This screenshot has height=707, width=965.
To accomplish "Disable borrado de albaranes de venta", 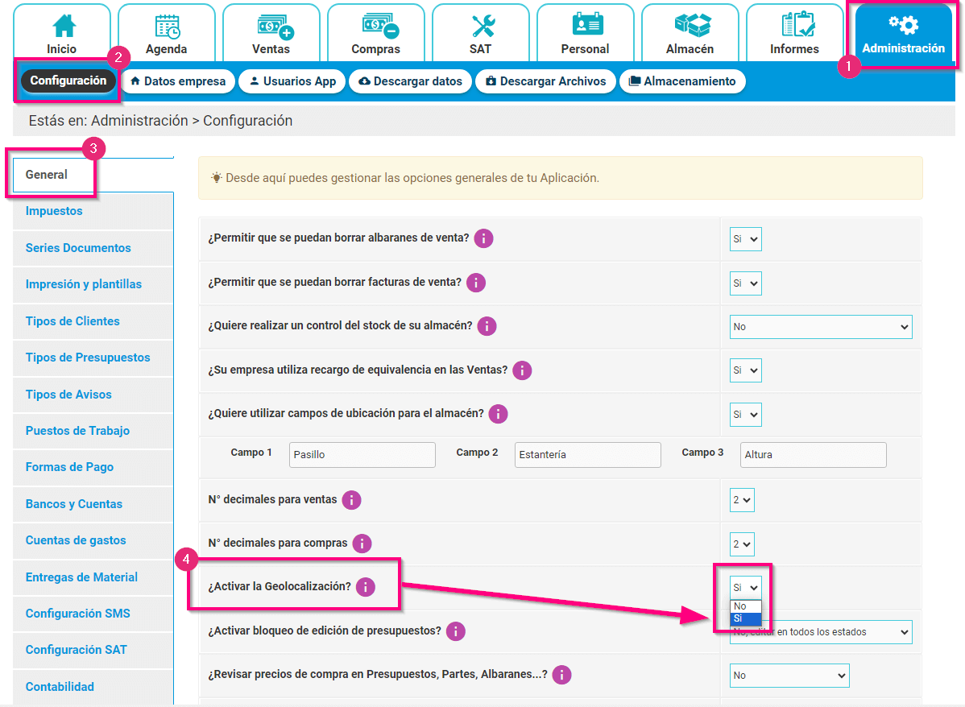I will [744, 238].
